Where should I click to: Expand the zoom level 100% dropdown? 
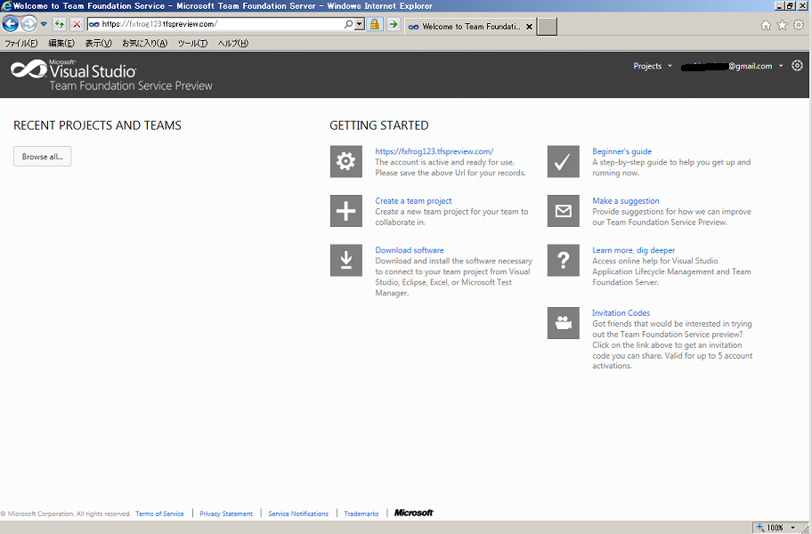click(x=792, y=528)
